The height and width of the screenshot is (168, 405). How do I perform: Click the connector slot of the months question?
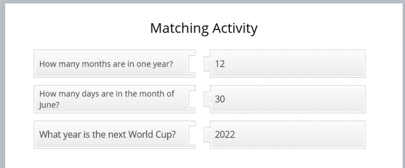pyautogui.click(x=192, y=64)
